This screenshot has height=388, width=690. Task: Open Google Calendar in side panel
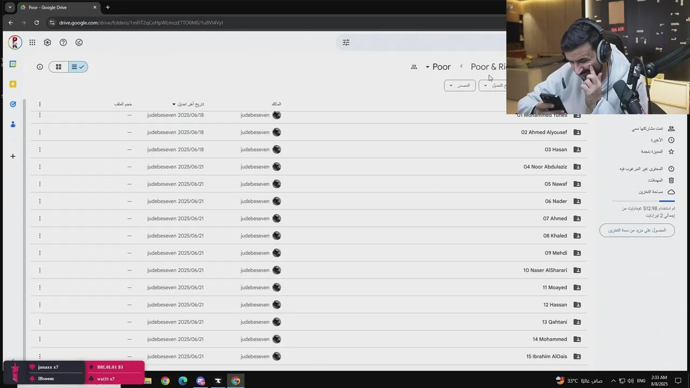pyautogui.click(x=13, y=64)
